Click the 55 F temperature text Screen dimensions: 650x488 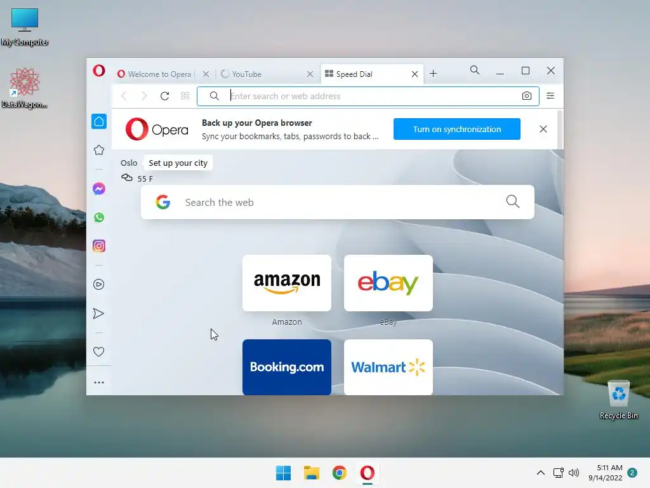(x=145, y=179)
